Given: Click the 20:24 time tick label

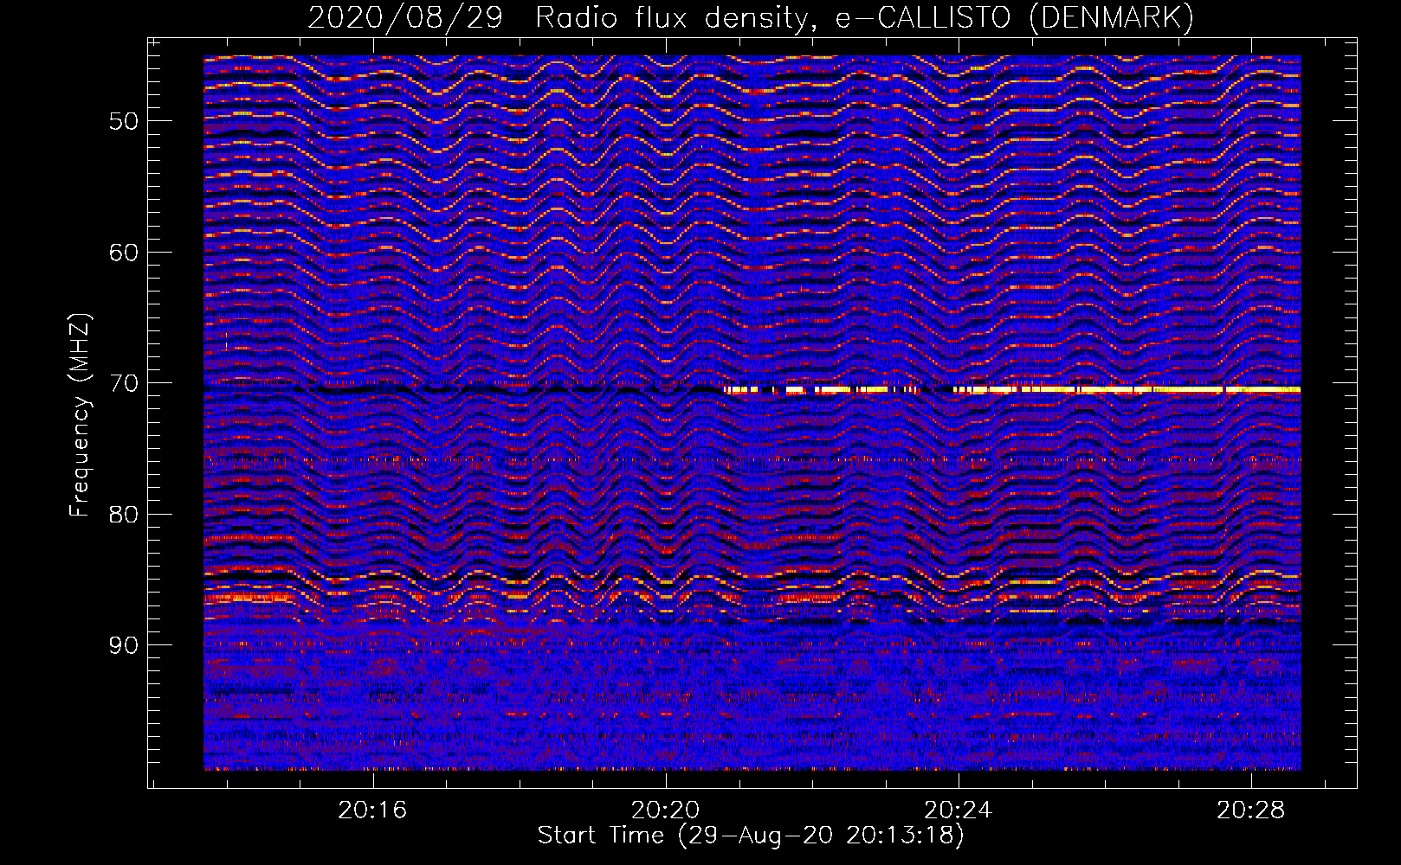Looking at the screenshot, I should (958, 810).
